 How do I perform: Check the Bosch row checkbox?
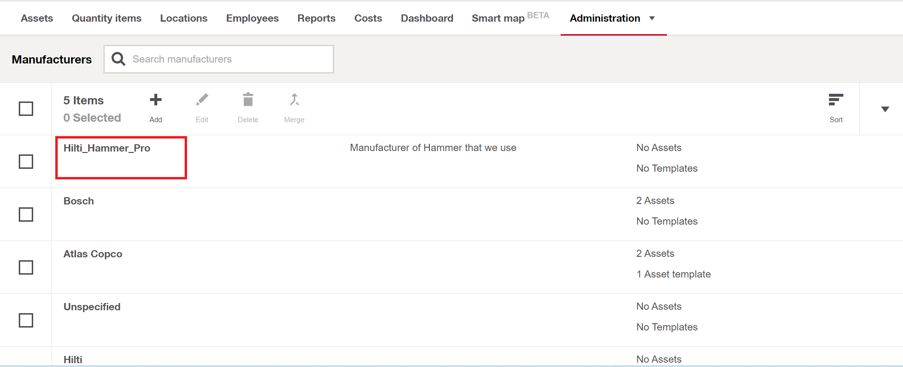point(26,215)
